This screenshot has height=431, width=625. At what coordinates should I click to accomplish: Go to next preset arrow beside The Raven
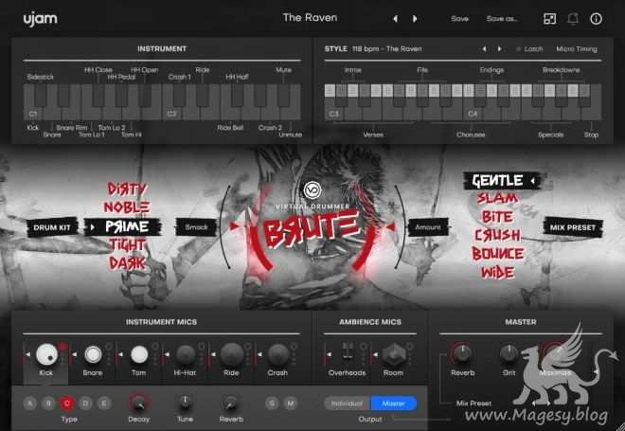point(415,19)
